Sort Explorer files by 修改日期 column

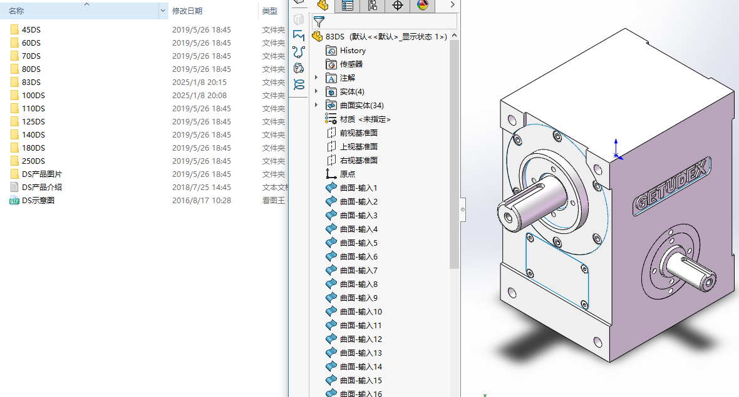click(187, 11)
